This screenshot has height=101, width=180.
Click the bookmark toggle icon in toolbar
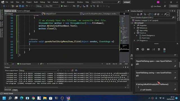click(x=98, y=6)
